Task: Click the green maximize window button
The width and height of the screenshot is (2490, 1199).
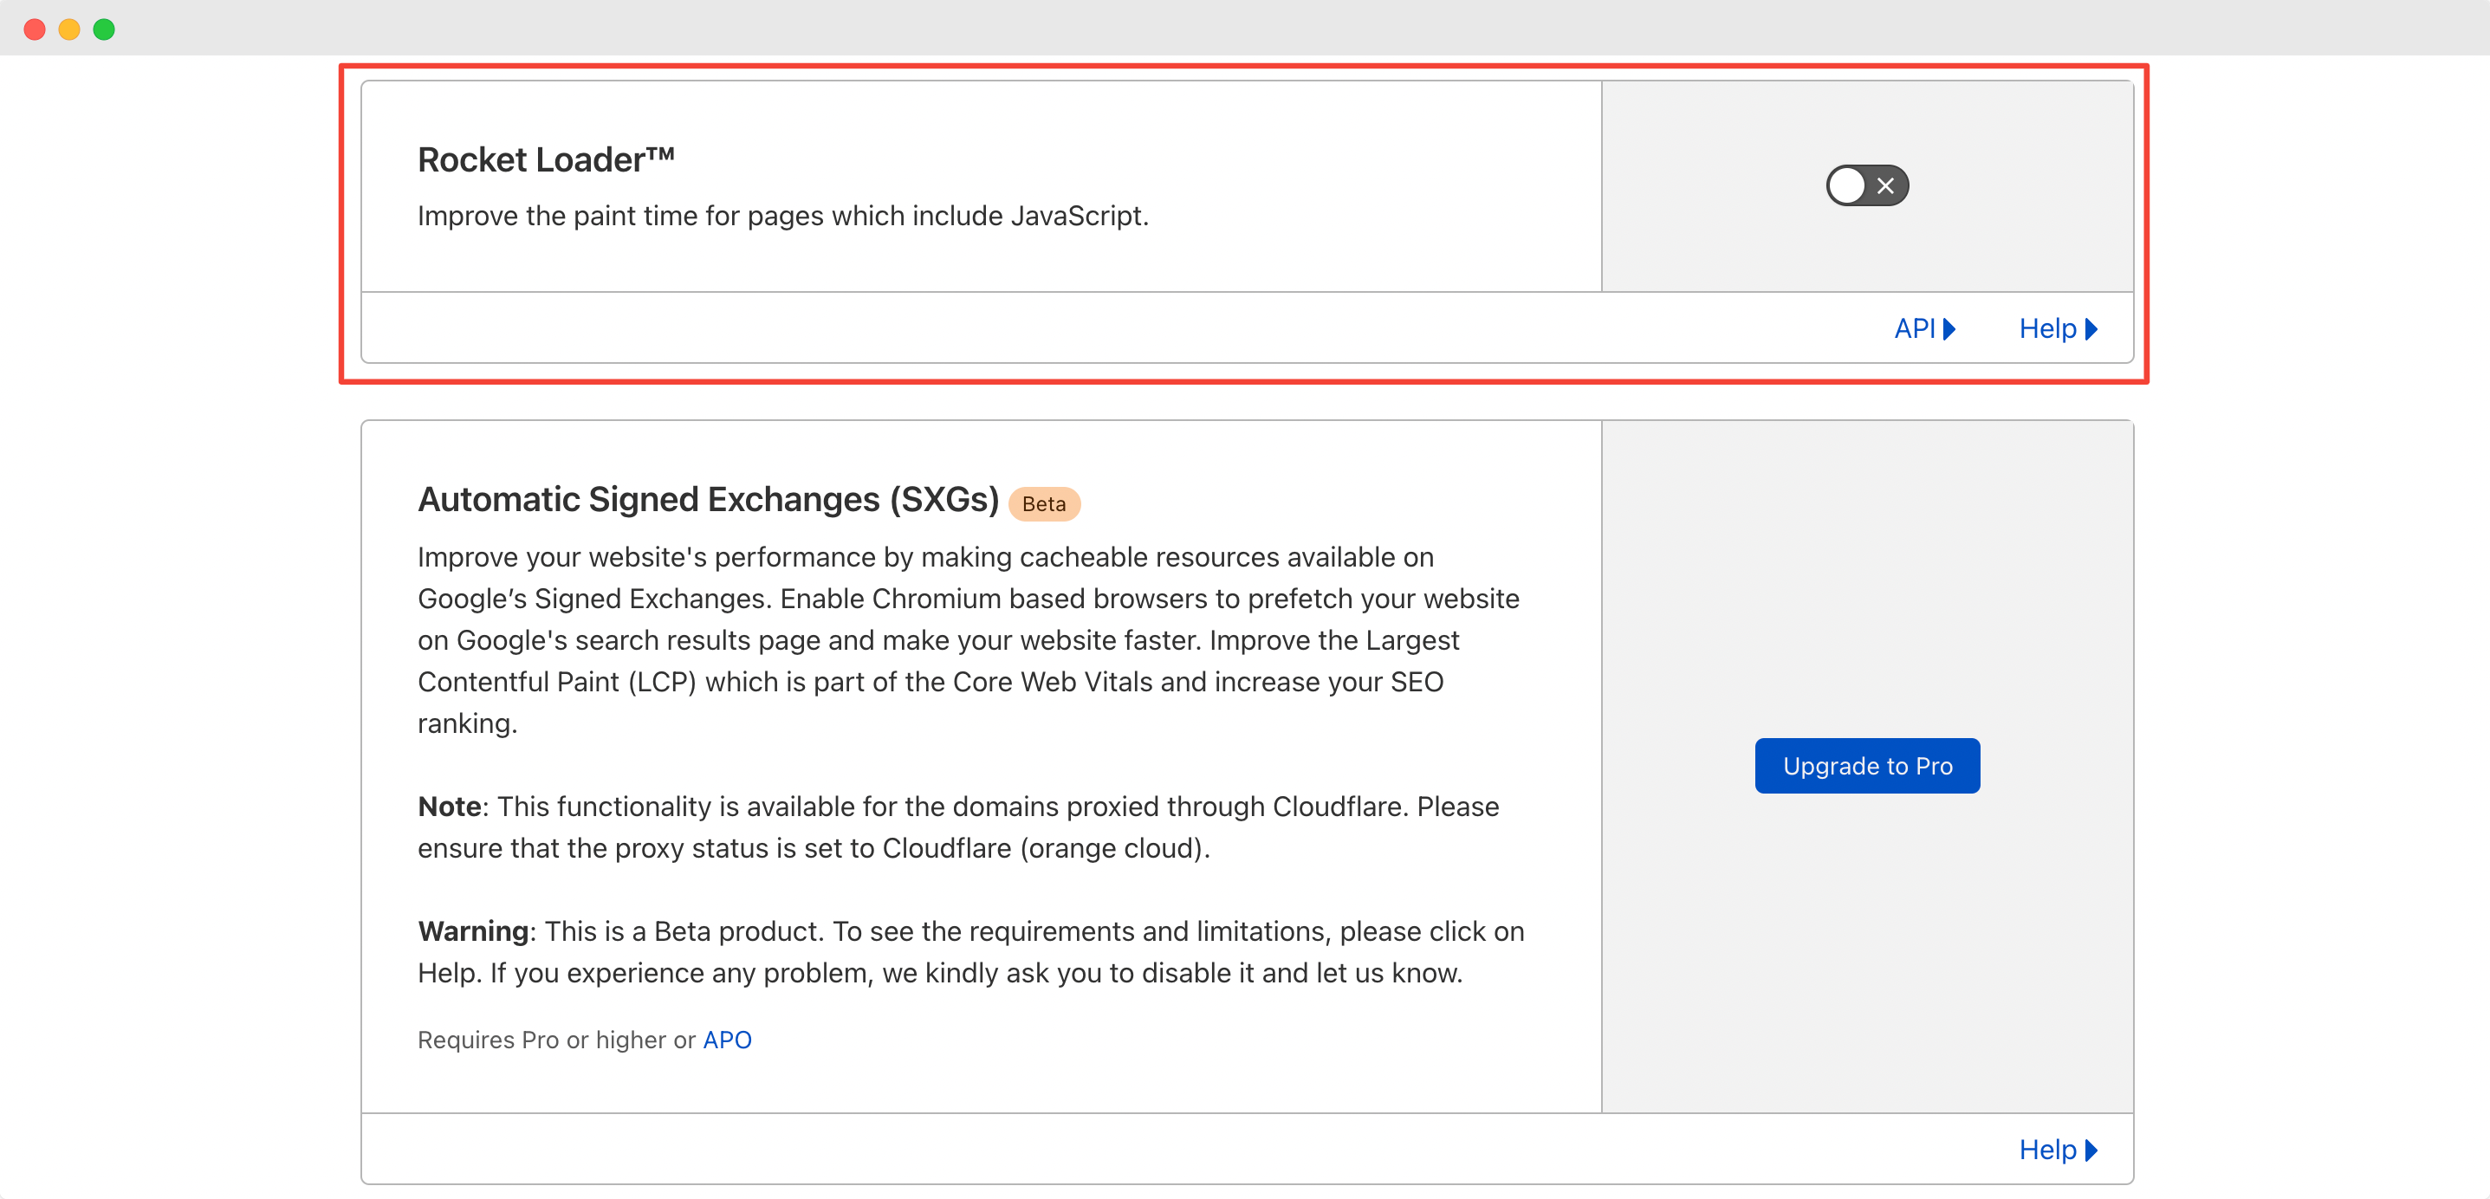Action: 104,29
